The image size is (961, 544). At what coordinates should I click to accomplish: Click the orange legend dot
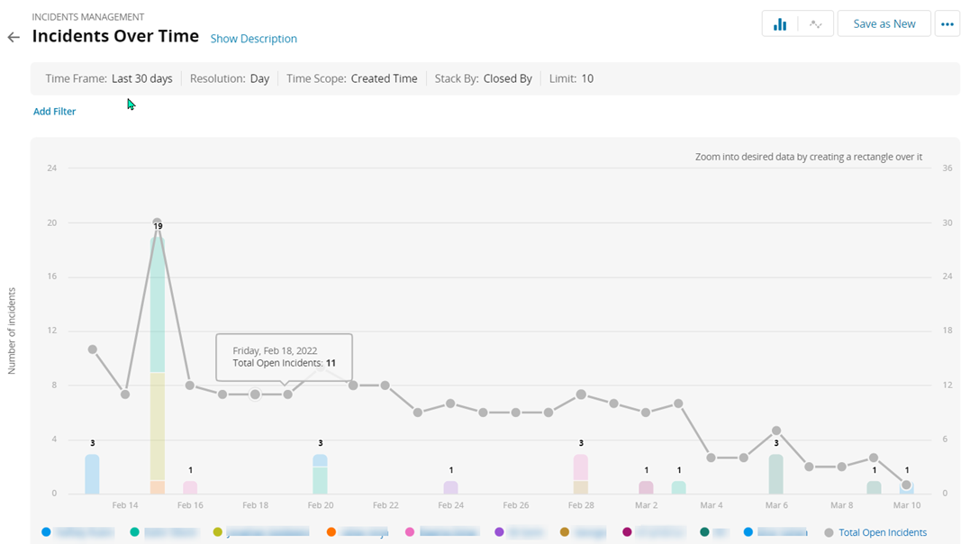(x=331, y=532)
